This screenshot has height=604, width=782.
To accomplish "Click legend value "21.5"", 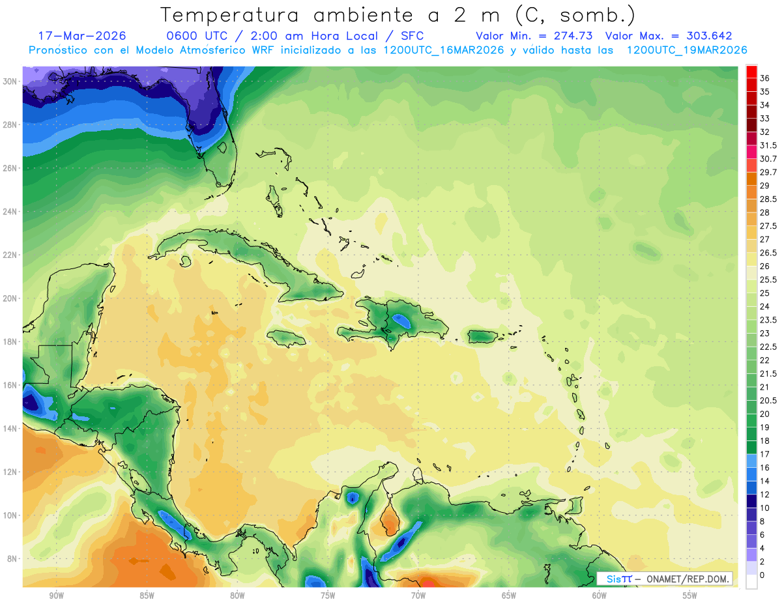I will (x=770, y=374).
